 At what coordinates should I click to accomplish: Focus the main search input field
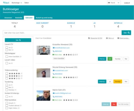point(62,33)
